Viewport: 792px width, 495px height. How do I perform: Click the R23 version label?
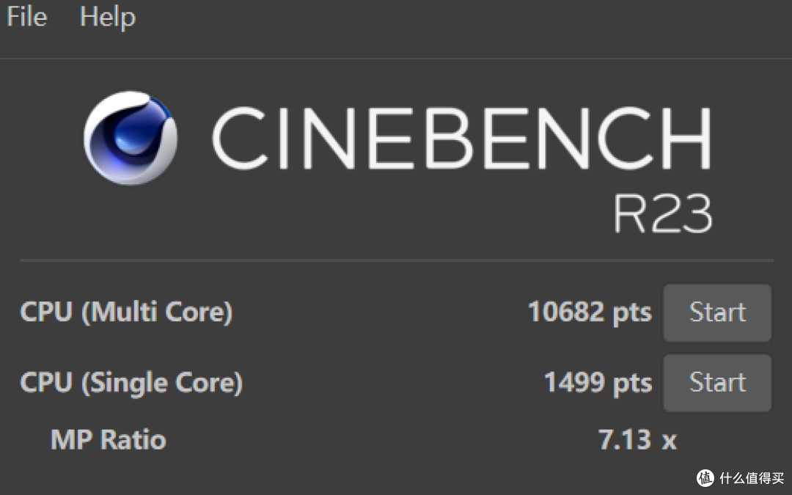(x=662, y=213)
